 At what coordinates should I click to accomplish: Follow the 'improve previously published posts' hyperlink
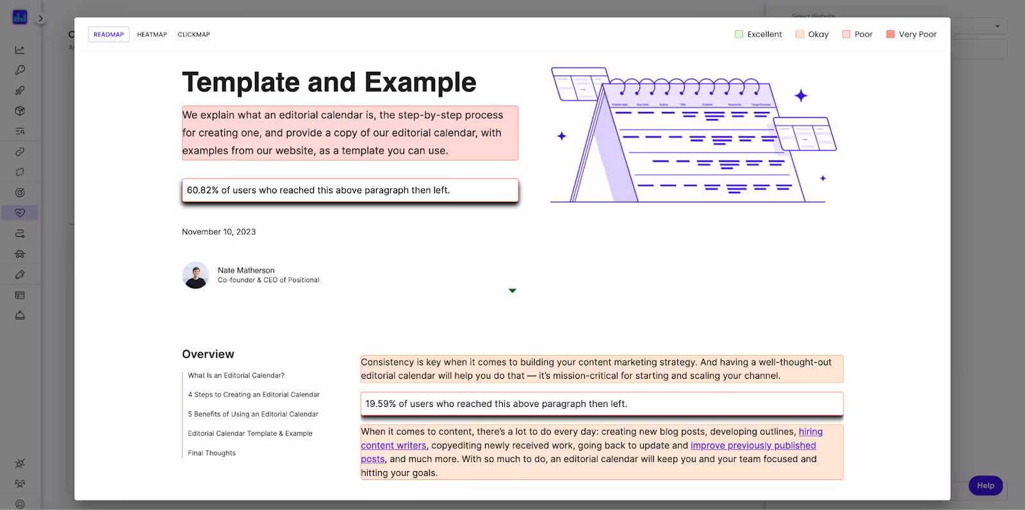[753, 445]
